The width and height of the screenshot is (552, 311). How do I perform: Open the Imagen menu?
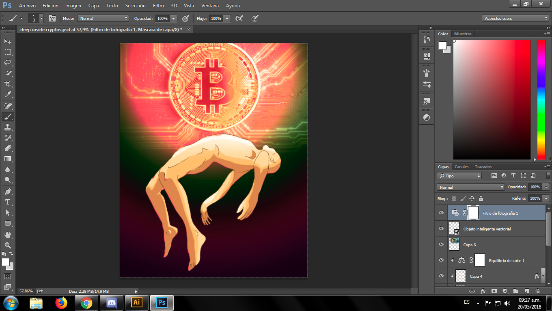point(73,6)
